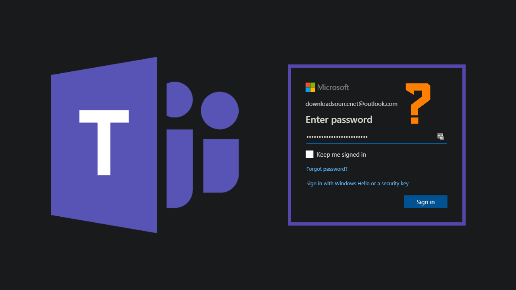516x290 pixels.
Task: Click the Microsoft logo
Action: click(327, 87)
